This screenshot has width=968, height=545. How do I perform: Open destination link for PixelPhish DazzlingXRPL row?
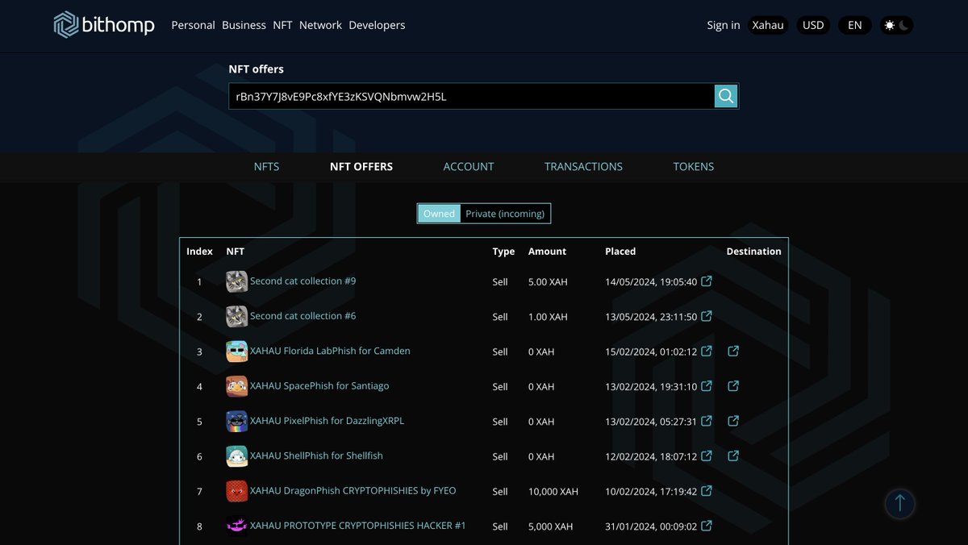733,421
